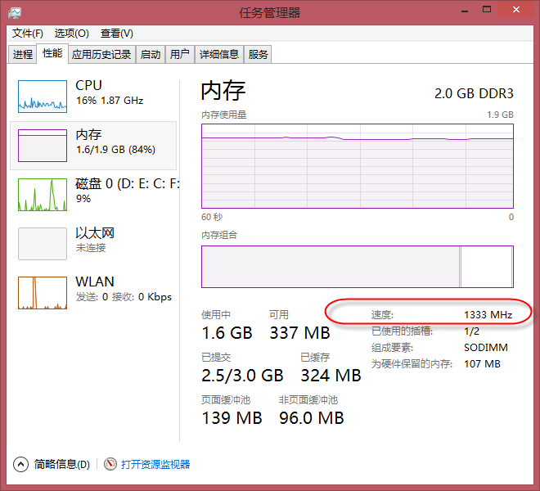Click the SODIMM form factor value
The height and width of the screenshot is (491, 540).
coord(486,347)
